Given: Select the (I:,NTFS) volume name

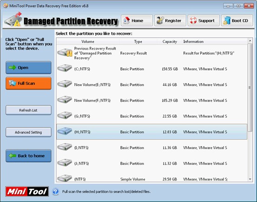Looking at the screenshot, I should (81, 148).
